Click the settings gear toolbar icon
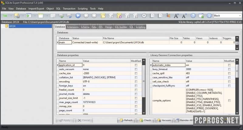Viewport: 243px width, 130px height. click(x=144, y=16)
